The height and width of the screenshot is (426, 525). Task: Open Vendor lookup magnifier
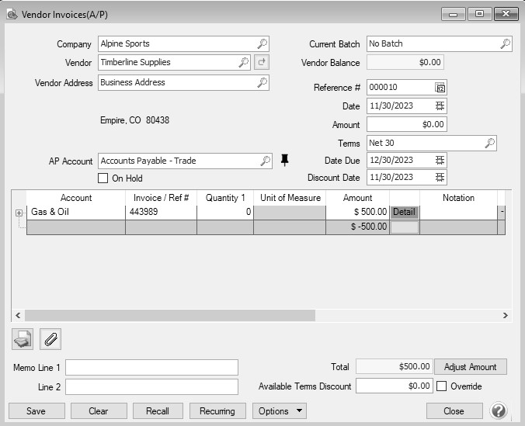point(243,63)
